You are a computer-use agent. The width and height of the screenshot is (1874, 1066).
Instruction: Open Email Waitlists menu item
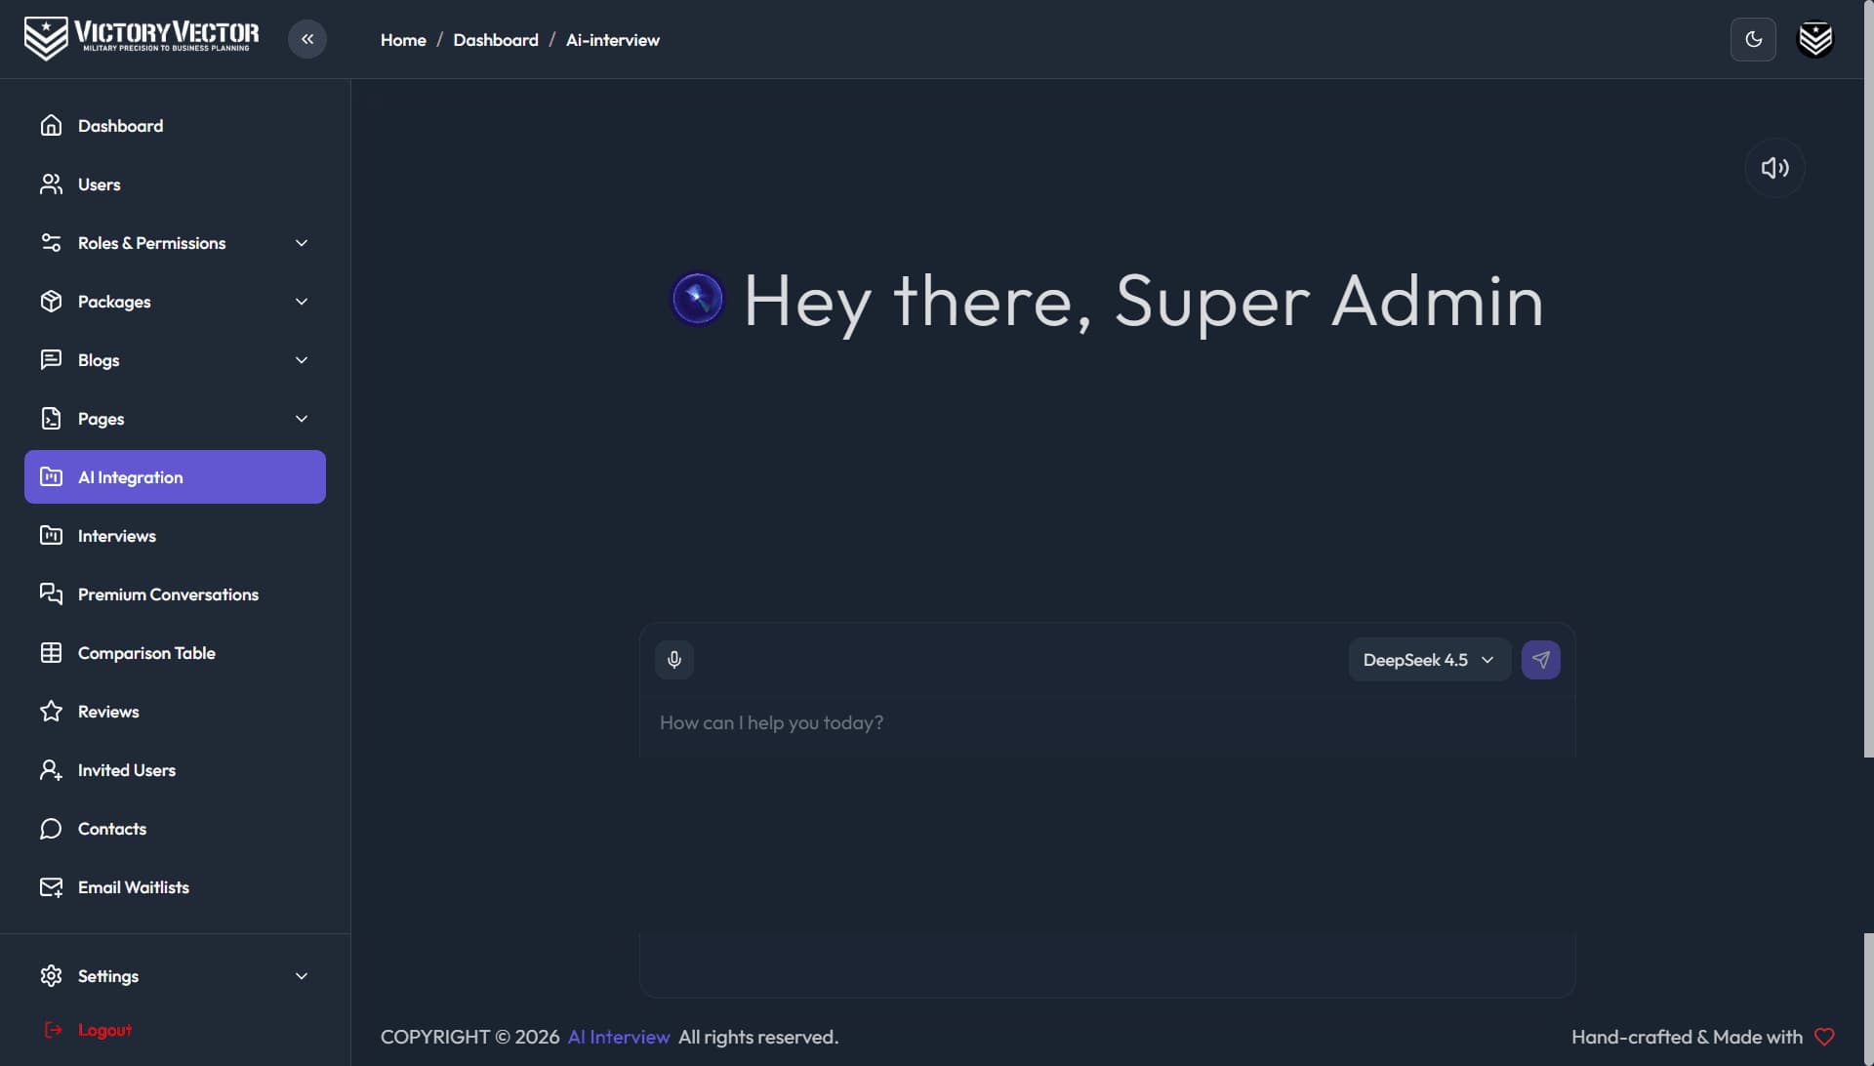(175, 887)
